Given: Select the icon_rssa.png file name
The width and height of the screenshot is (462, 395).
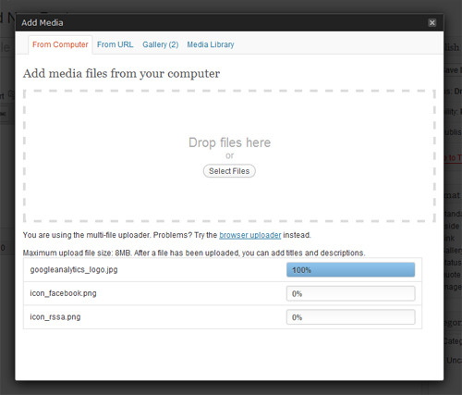Looking at the screenshot, I should pos(55,317).
